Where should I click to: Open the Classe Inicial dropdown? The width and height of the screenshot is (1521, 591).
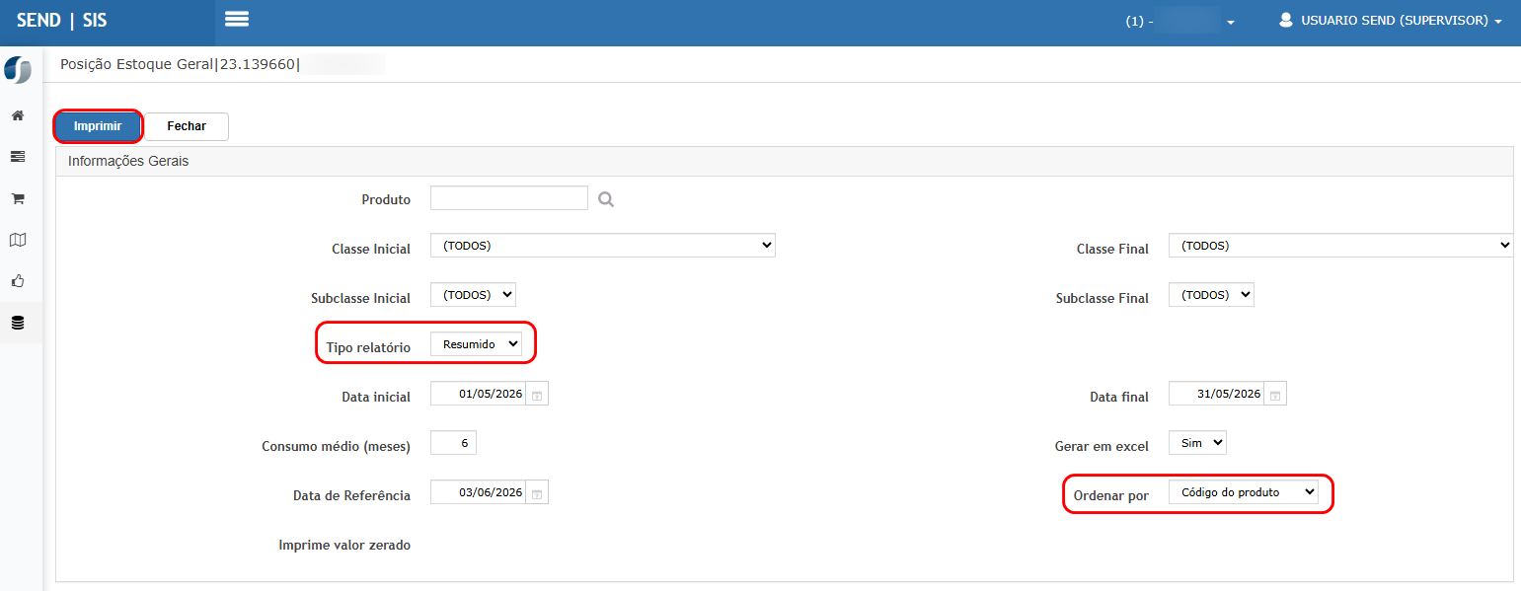point(603,246)
